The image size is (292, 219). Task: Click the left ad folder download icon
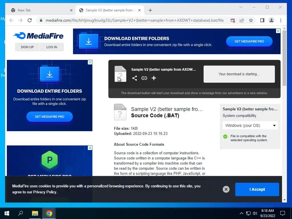click(50, 74)
